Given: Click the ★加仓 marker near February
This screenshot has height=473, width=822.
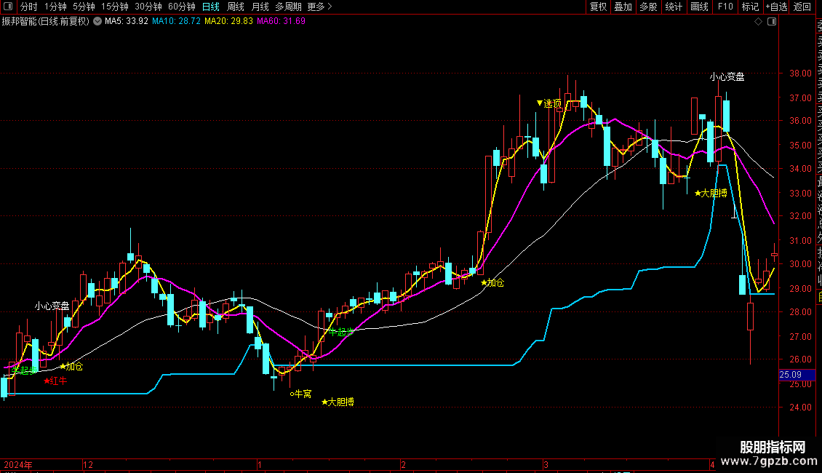Looking at the screenshot, I should pos(492,282).
